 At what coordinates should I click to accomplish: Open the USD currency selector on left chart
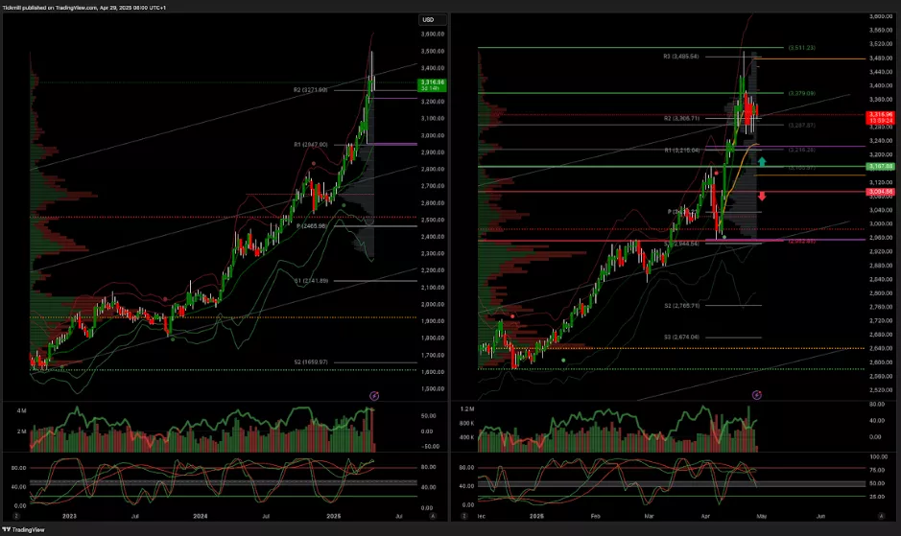[x=428, y=19]
